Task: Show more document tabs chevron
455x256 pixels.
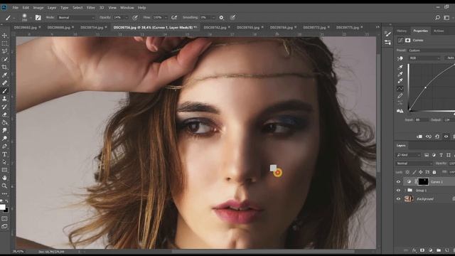Action: click(378, 27)
